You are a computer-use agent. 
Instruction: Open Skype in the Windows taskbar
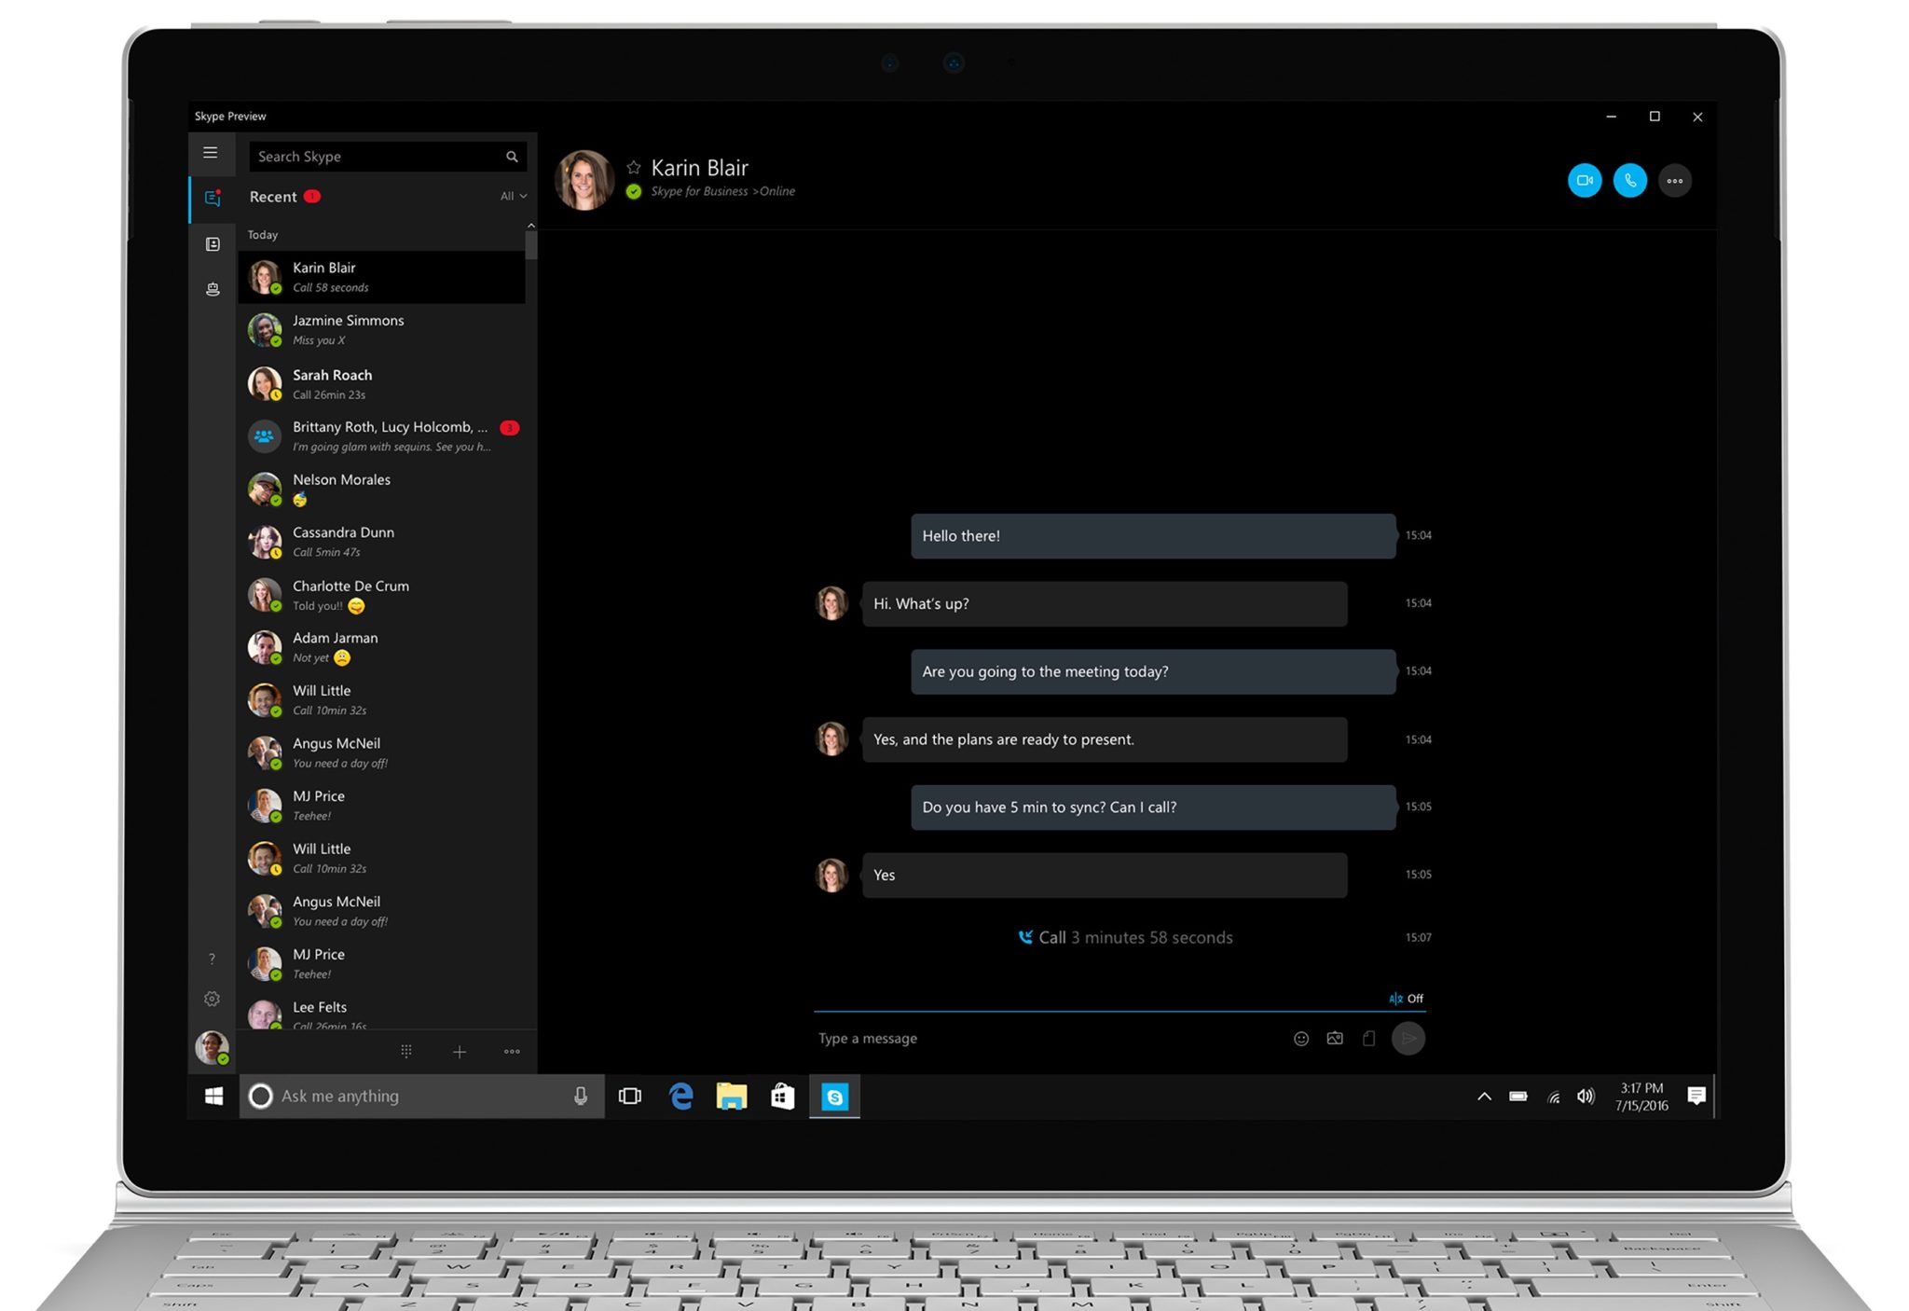(x=834, y=1095)
